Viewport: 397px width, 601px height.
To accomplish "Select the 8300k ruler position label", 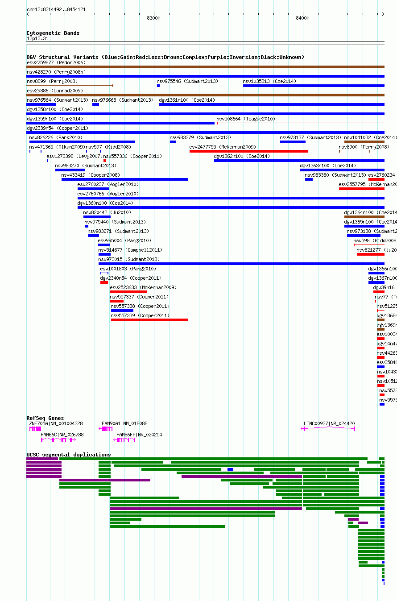I will (153, 18).
